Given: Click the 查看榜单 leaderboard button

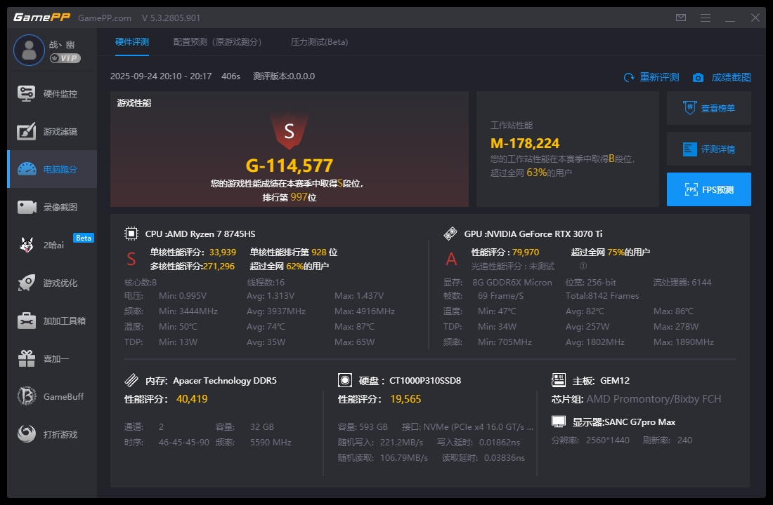Looking at the screenshot, I should coord(708,108).
